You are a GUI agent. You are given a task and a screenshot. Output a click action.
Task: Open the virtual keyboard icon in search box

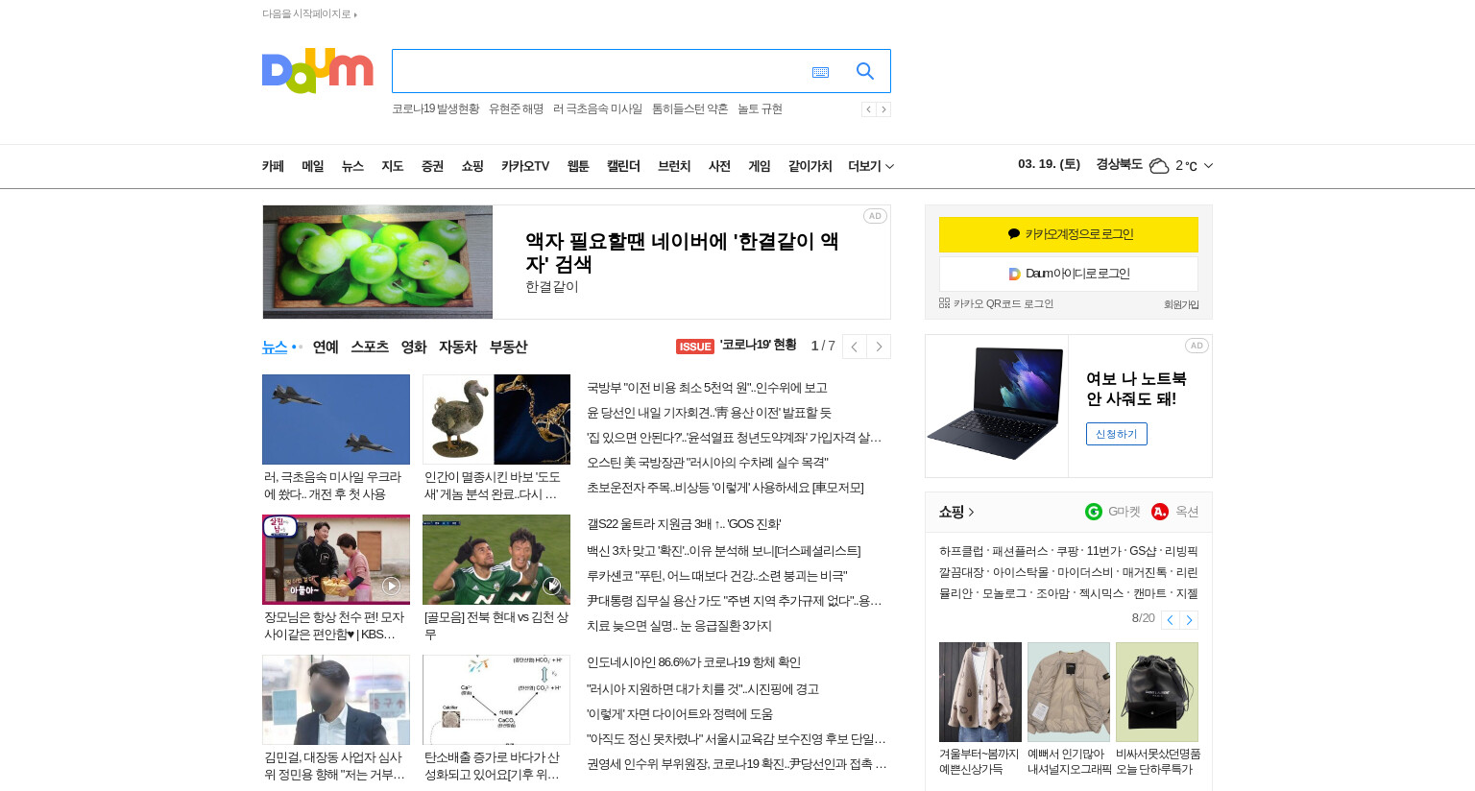[x=820, y=72]
